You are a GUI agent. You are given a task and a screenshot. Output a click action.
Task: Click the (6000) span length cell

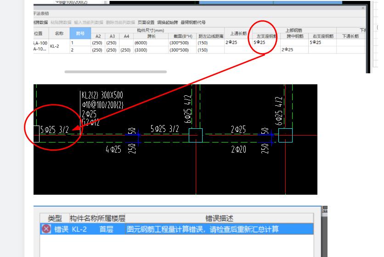tap(151, 43)
